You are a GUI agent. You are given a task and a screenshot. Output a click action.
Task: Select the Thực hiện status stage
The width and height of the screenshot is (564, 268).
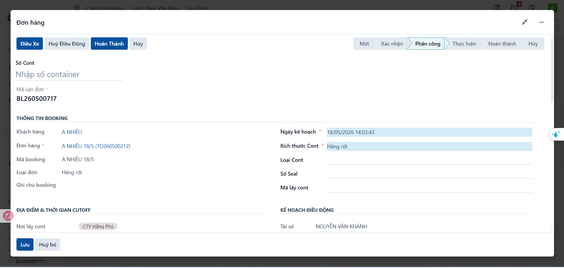(464, 44)
